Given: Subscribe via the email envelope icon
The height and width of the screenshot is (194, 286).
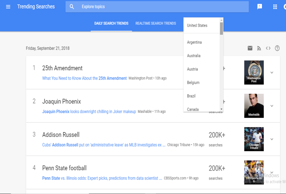Looking at the screenshot, I should [250, 48].
